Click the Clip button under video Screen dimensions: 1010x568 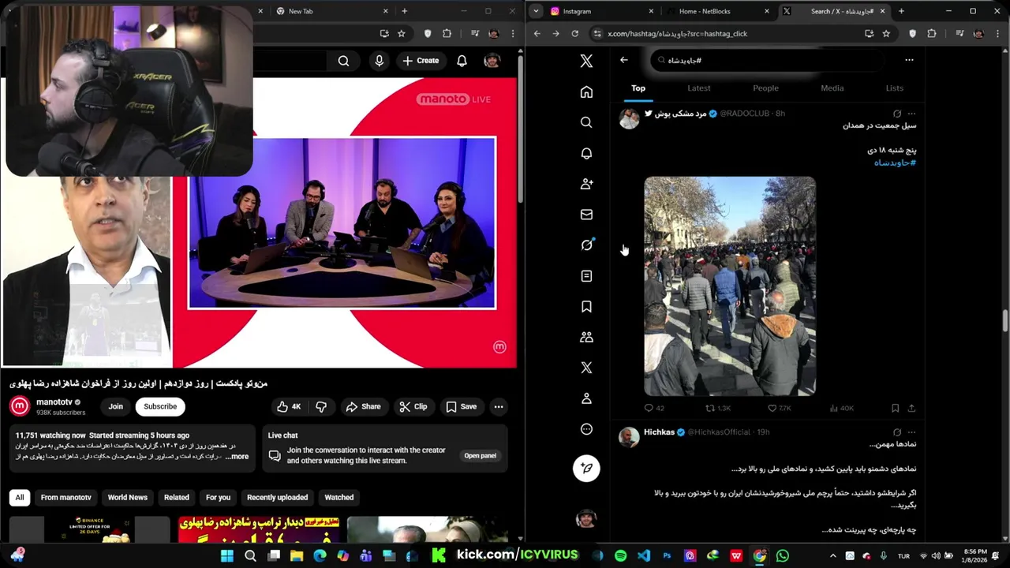pyautogui.click(x=413, y=406)
